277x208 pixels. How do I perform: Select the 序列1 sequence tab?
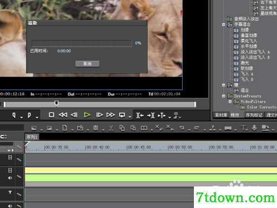(x=32, y=137)
